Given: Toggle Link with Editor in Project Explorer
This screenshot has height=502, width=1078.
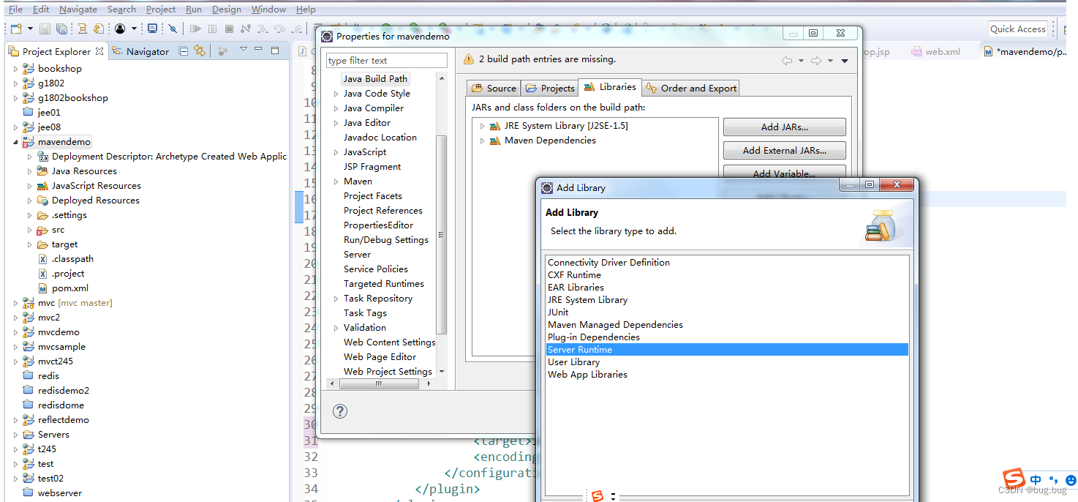Looking at the screenshot, I should 200,50.
